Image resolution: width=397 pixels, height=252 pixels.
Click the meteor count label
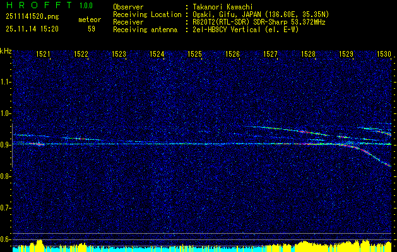(90, 20)
